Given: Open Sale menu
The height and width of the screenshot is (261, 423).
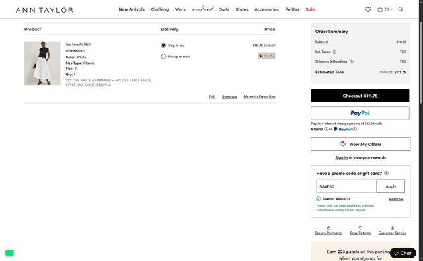Looking at the screenshot, I should pos(310,9).
